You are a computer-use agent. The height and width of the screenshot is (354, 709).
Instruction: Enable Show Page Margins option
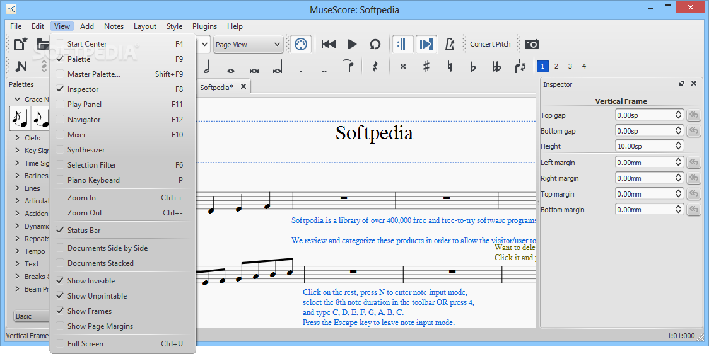coord(122,326)
